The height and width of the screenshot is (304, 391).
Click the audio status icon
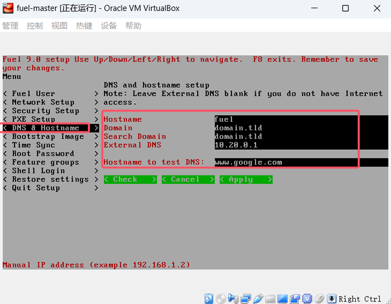click(x=233, y=298)
